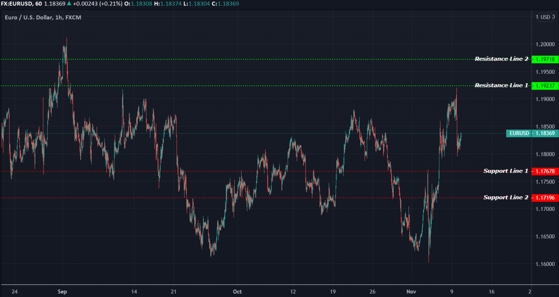Click the 14 date label on time axis
Screen dimensions: 559x297
pyautogui.click(x=134, y=291)
